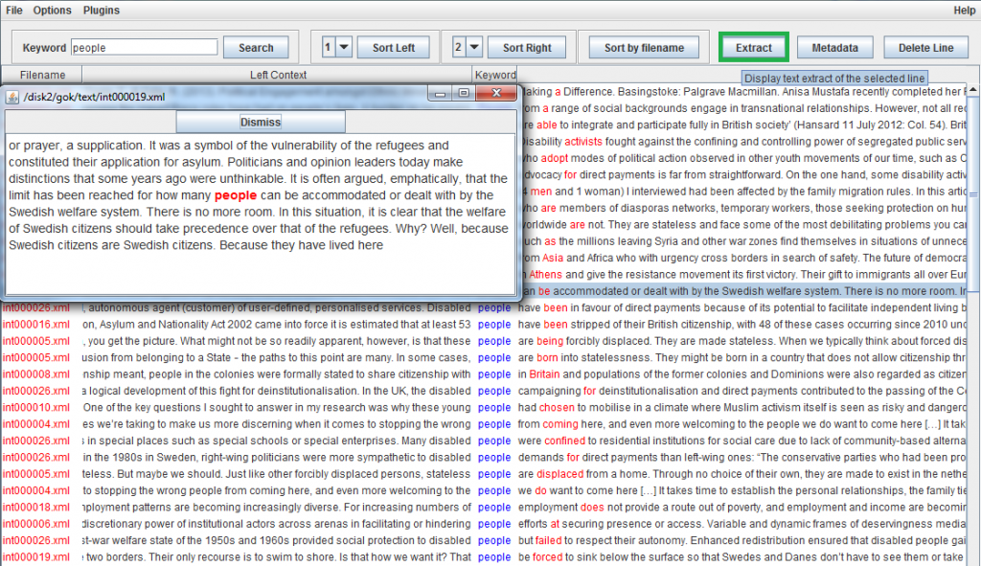
Task: Click the Filename column header
Action: 41,75
